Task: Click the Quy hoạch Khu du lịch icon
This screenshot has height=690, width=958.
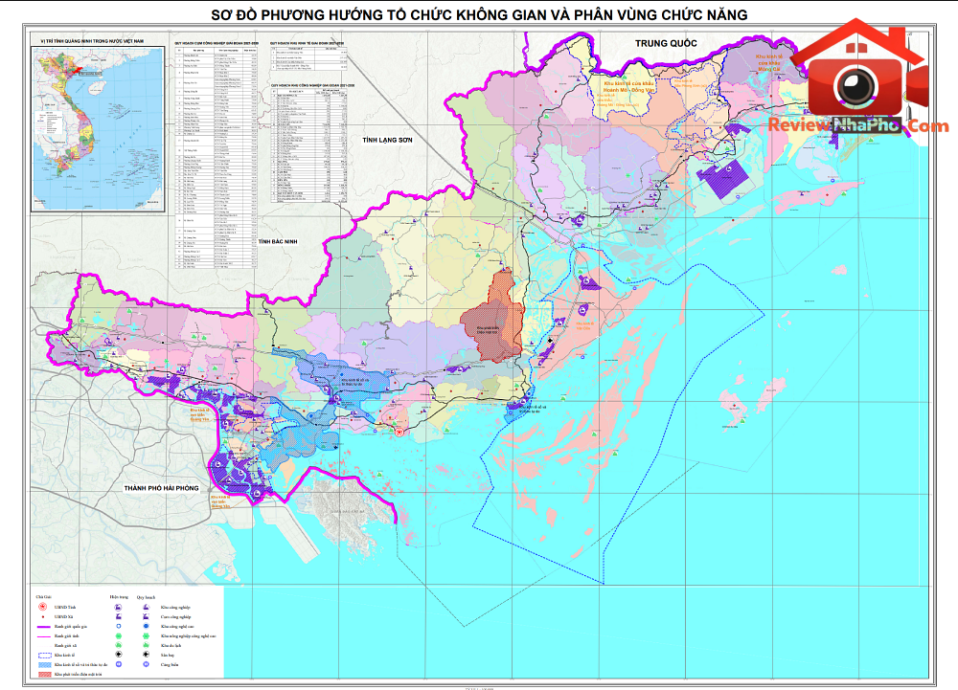Action: click(146, 645)
